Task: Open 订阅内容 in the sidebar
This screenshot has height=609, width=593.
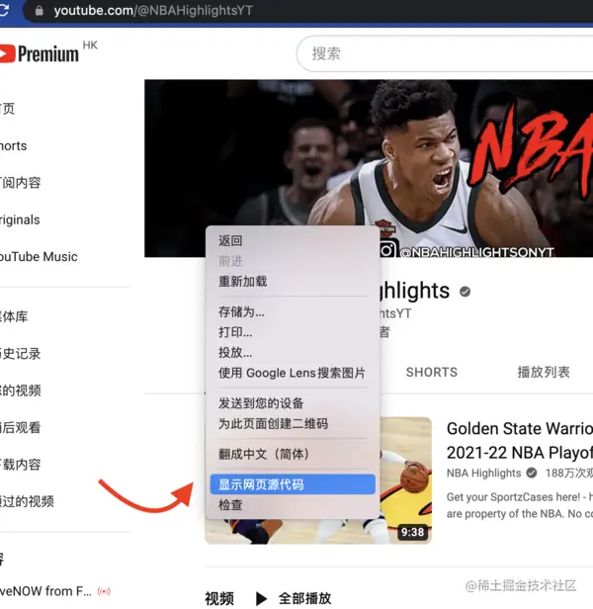Action: (x=20, y=183)
